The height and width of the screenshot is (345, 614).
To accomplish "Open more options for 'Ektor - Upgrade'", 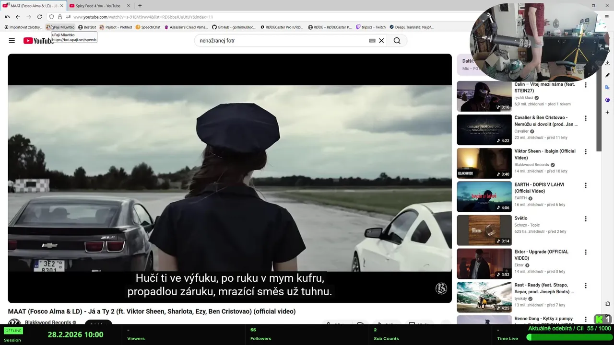I will [585, 253].
